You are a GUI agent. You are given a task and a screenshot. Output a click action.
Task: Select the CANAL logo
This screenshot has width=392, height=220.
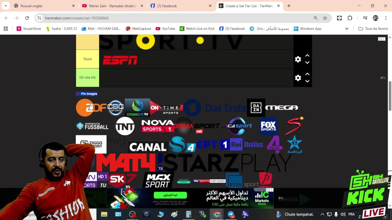[148, 147]
